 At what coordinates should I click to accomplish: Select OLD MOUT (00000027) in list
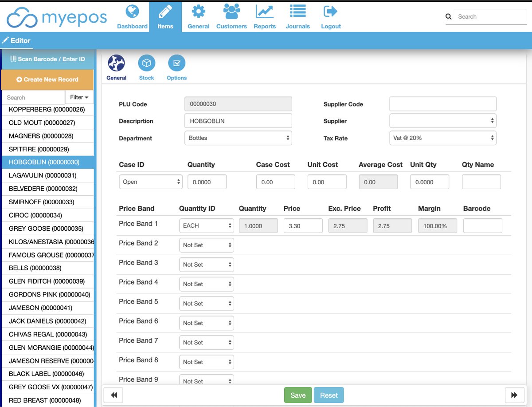[47, 122]
